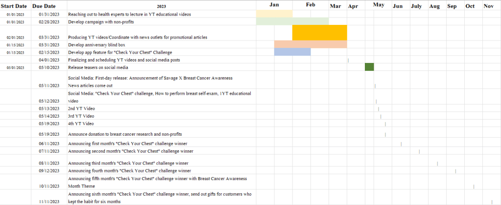Image resolution: width=501 pixels, height=205 pixels.
Task: Select the dark green bar under May
Action: point(369,67)
